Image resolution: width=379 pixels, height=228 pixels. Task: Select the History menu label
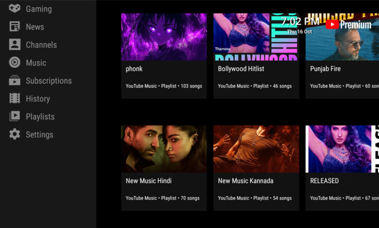tap(38, 98)
